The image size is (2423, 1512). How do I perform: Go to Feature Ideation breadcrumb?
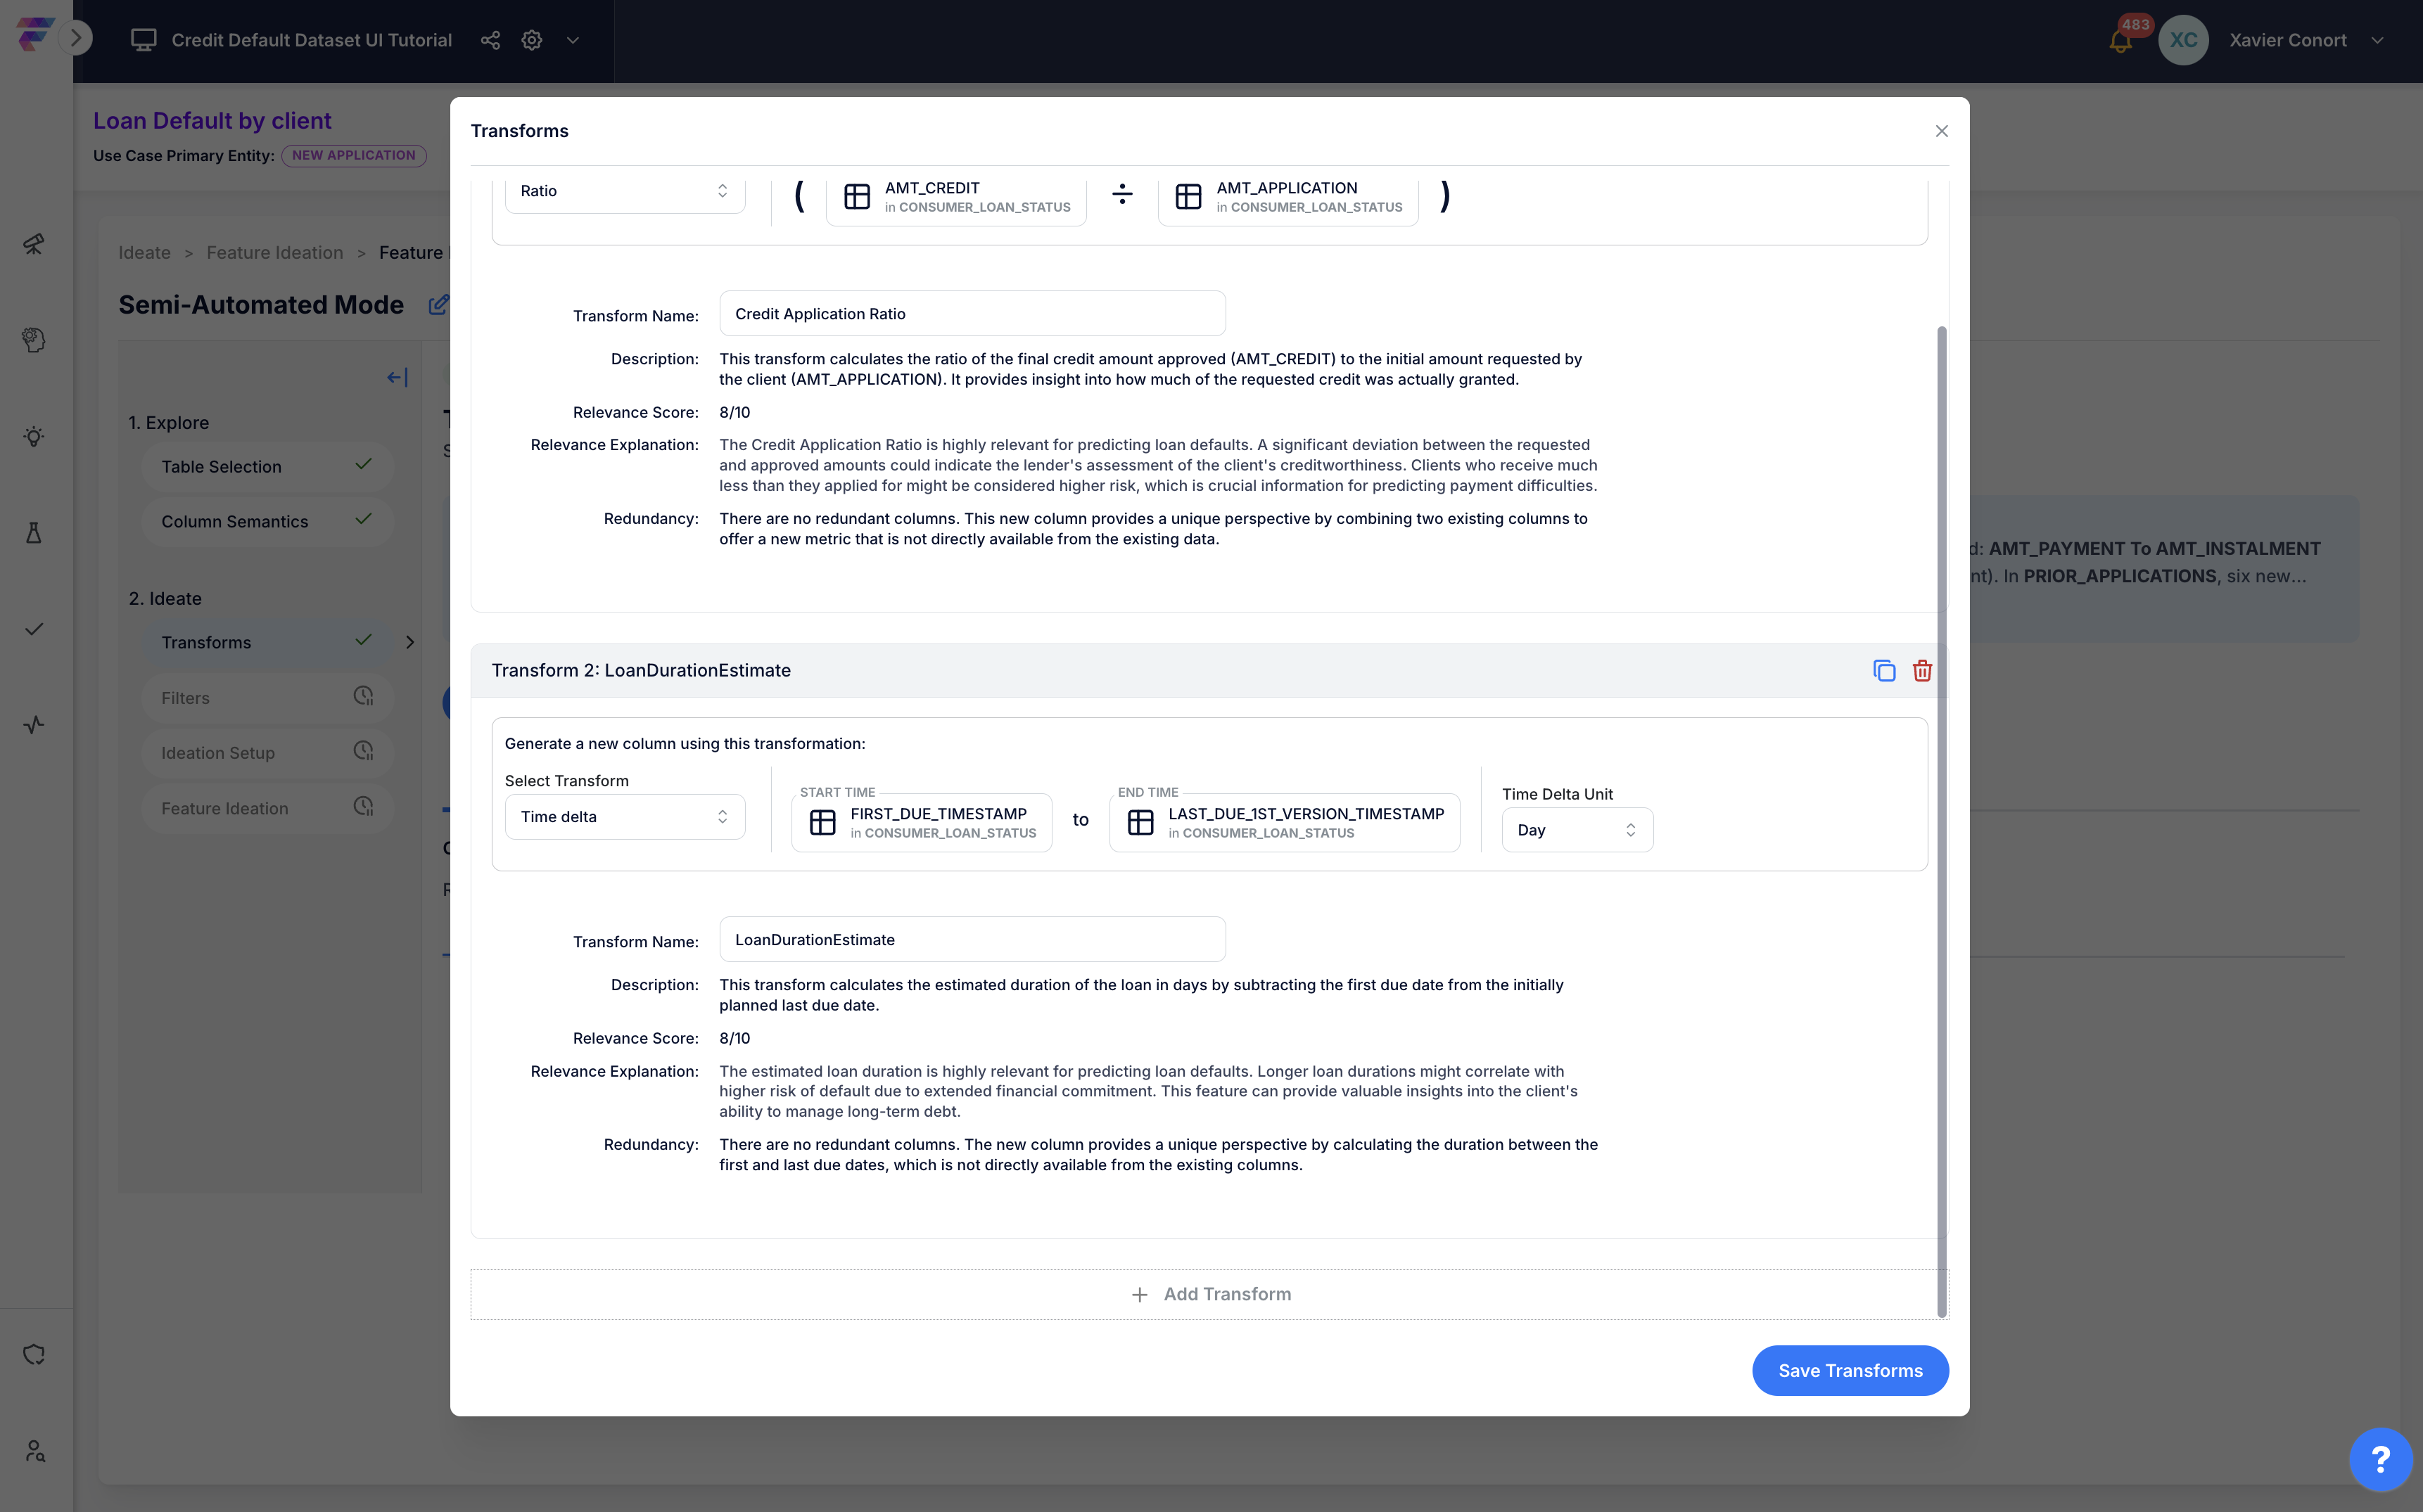275,253
